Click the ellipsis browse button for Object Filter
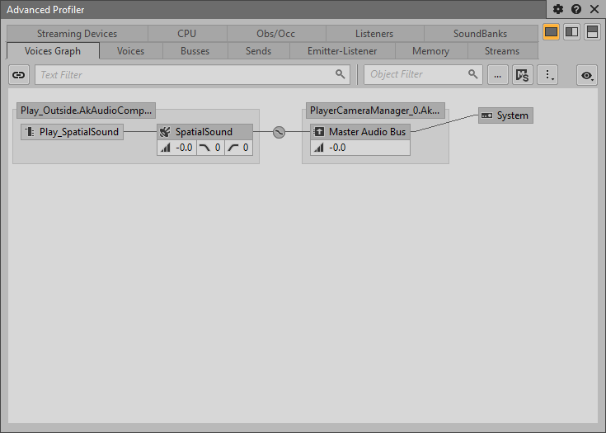Image resolution: width=606 pixels, height=433 pixels. click(497, 74)
